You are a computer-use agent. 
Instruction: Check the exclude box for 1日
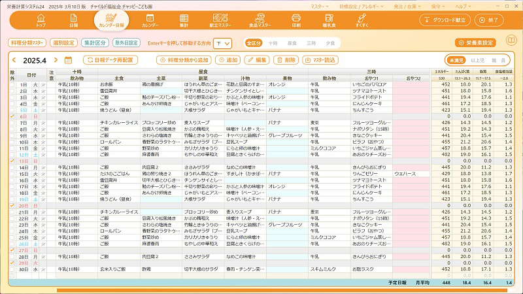coord(12,85)
